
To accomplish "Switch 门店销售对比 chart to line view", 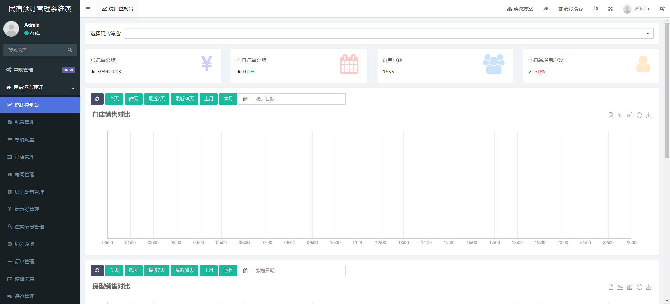I will [620, 115].
